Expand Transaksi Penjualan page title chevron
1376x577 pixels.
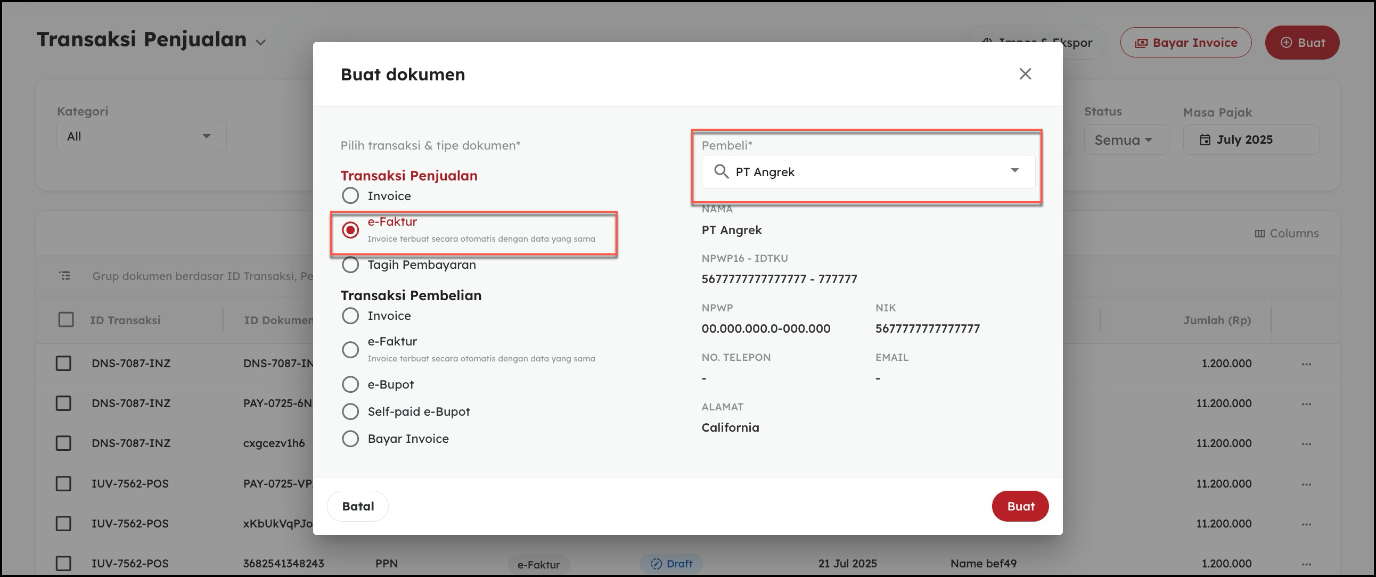(261, 43)
